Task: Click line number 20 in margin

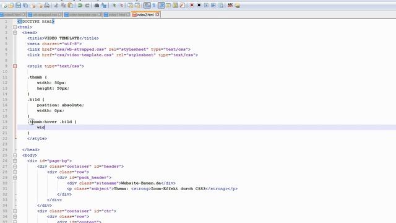Action: tap(6, 128)
